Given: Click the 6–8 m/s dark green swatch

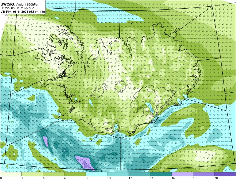Looking at the screenshot, I should pos(75,174).
